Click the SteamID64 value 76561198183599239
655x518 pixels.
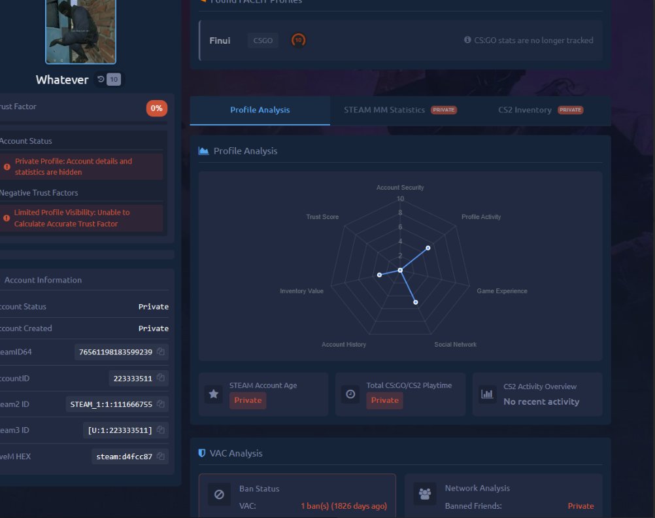pyautogui.click(x=116, y=352)
